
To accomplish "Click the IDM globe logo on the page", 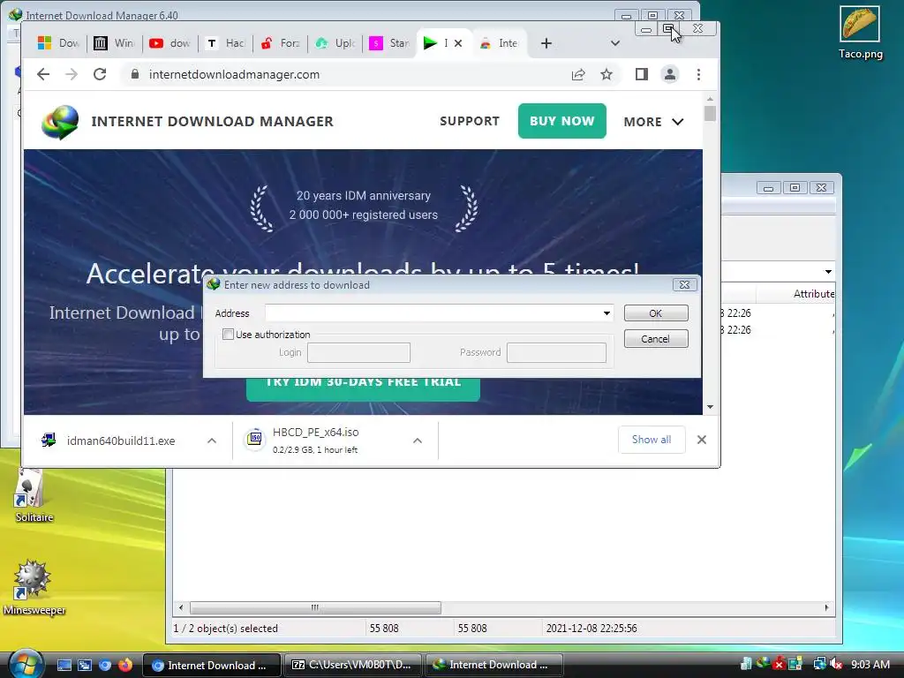I will [60, 122].
